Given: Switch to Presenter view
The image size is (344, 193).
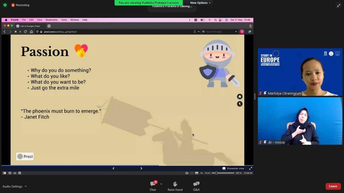Looking at the screenshot, I should pyautogui.click(x=233, y=168).
